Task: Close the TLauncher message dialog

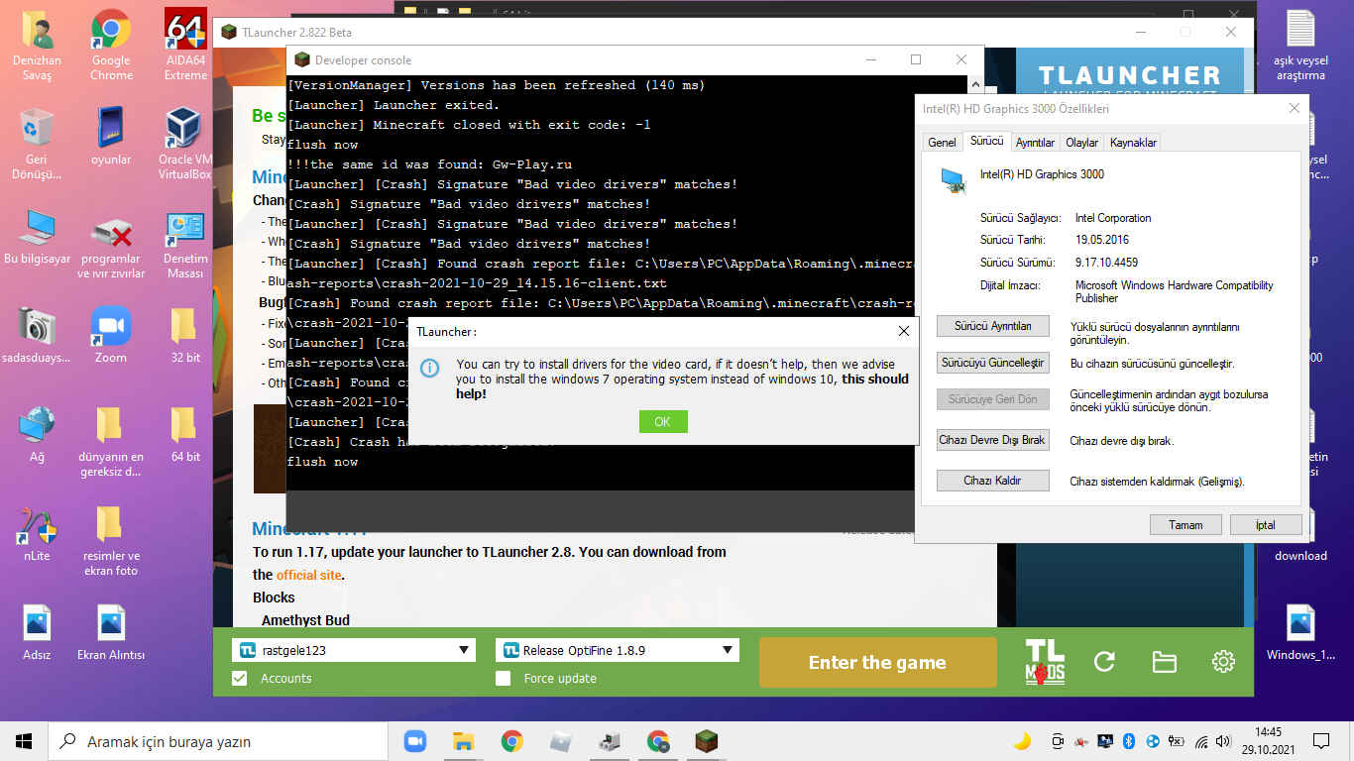Action: 904,331
